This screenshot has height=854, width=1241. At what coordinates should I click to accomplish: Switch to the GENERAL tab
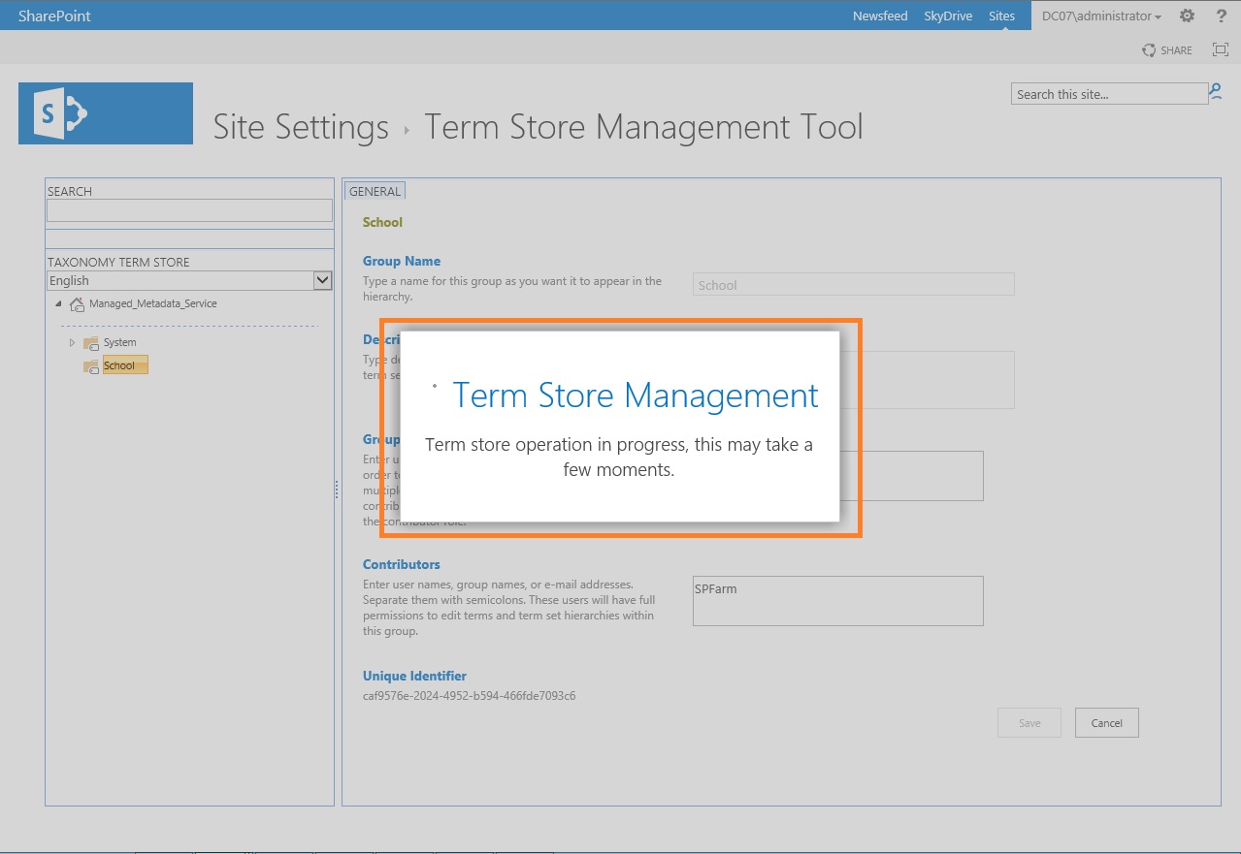[375, 191]
